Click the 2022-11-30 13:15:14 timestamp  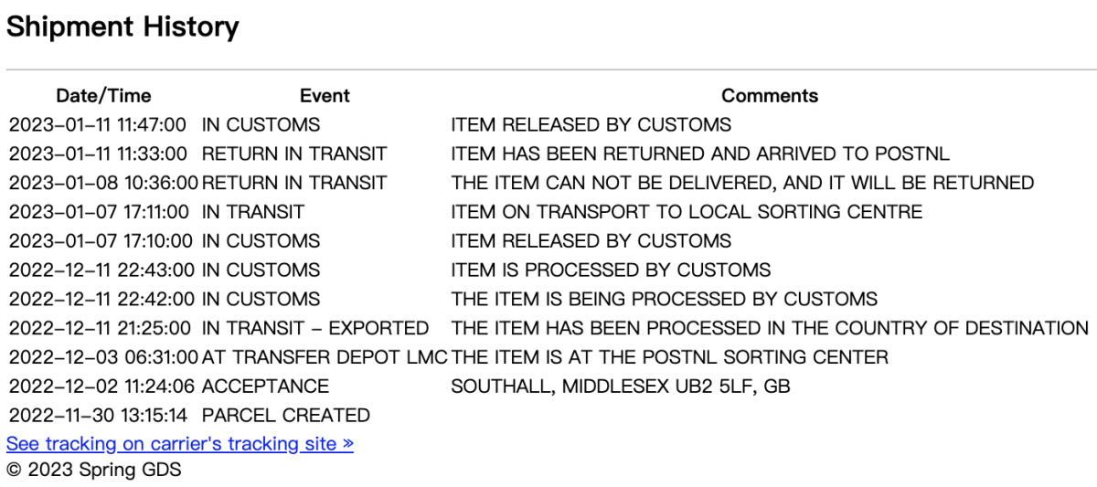point(98,416)
